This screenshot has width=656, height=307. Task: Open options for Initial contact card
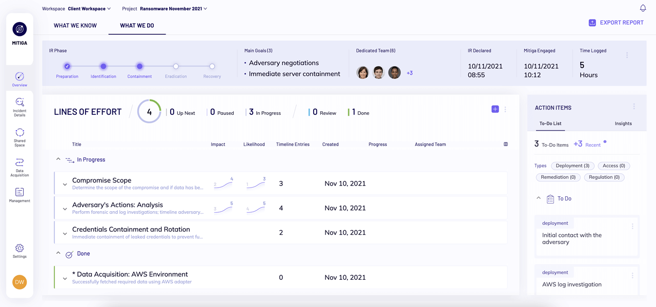632,226
